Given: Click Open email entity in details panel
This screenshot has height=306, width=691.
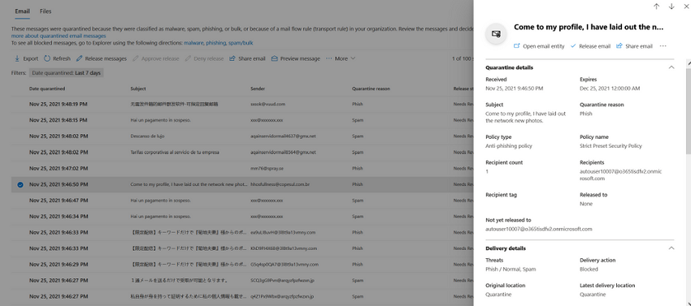Looking at the screenshot, I should [539, 46].
